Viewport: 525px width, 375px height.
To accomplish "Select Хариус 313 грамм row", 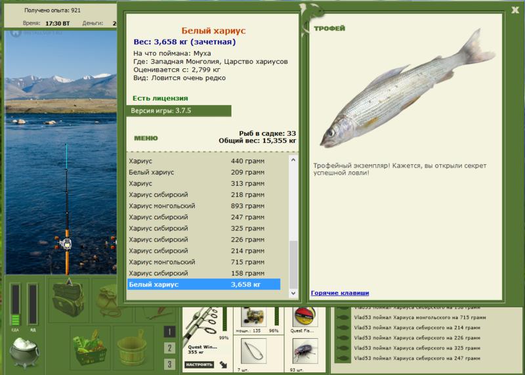I will [204, 184].
